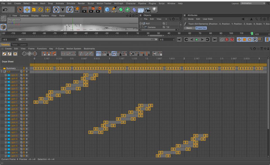
Task: Open the timeline F-Curve menu
Action: click(60, 49)
